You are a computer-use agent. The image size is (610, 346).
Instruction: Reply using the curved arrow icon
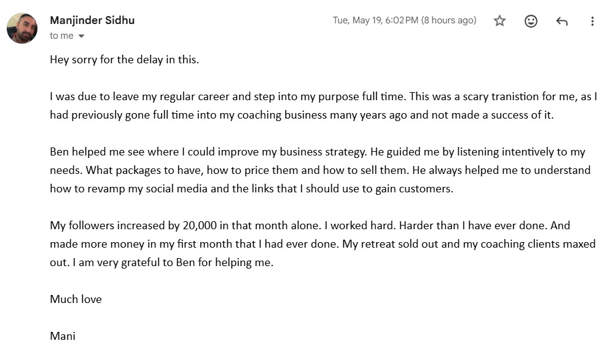[x=561, y=21]
